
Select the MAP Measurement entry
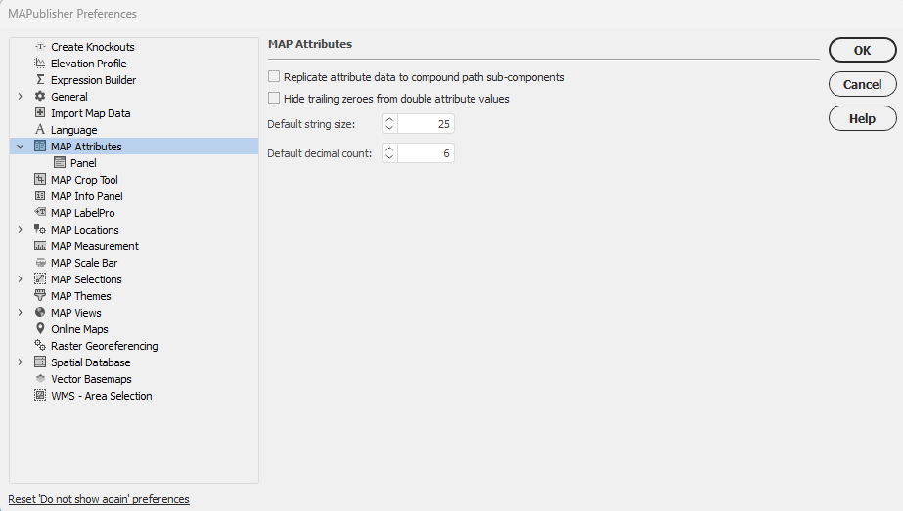95,246
